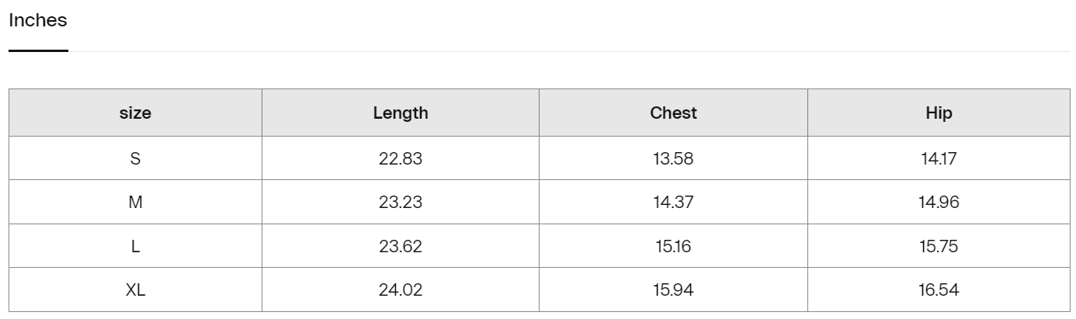Screen dimensions: 1076x319
Task: Select the S size row label
Action: pyautogui.click(x=135, y=159)
